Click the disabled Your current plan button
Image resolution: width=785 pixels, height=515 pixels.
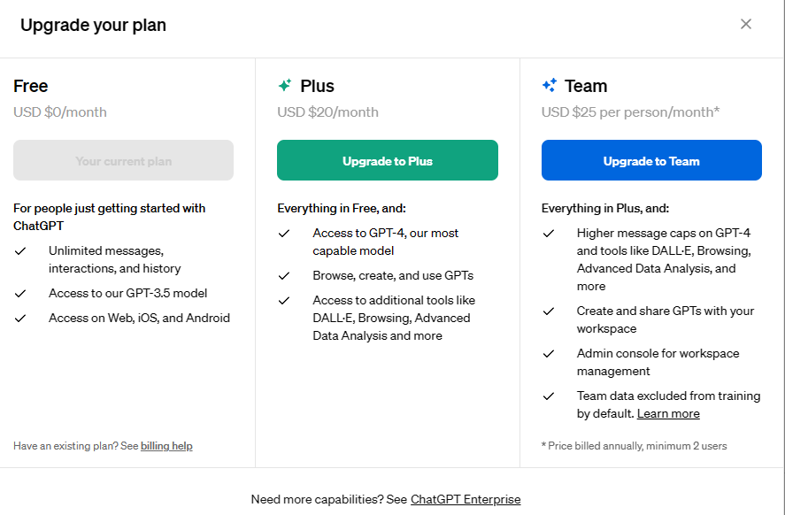[x=123, y=161]
